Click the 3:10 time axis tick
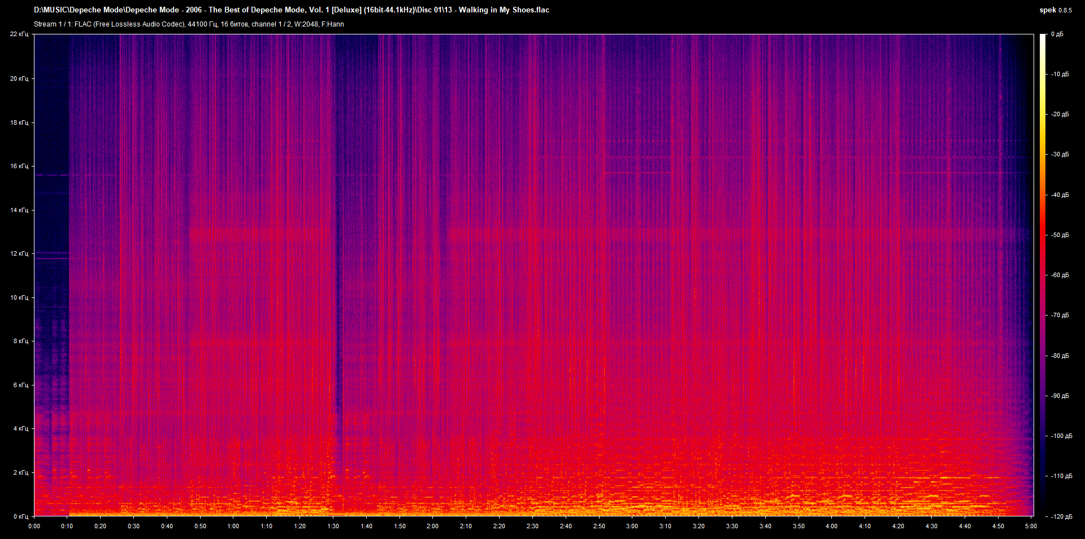The height and width of the screenshot is (539, 1085). [x=665, y=526]
